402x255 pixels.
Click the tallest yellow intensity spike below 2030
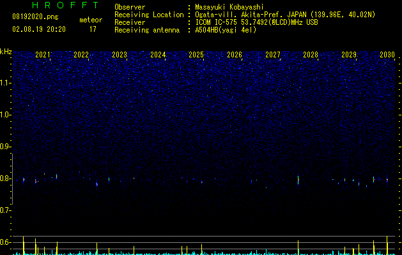pos(387,245)
